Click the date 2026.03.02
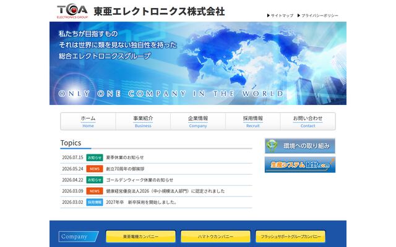The width and height of the screenshot is (396, 247). pyautogui.click(x=73, y=202)
